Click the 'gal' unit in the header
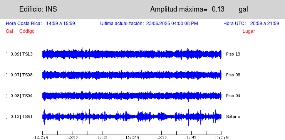The width and height of the screenshot is (285, 140). [243, 10]
